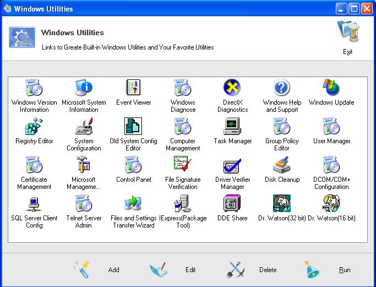The image size is (376, 287).
Task: Choose the Group Policy Editor icon
Action: click(x=282, y=126)
